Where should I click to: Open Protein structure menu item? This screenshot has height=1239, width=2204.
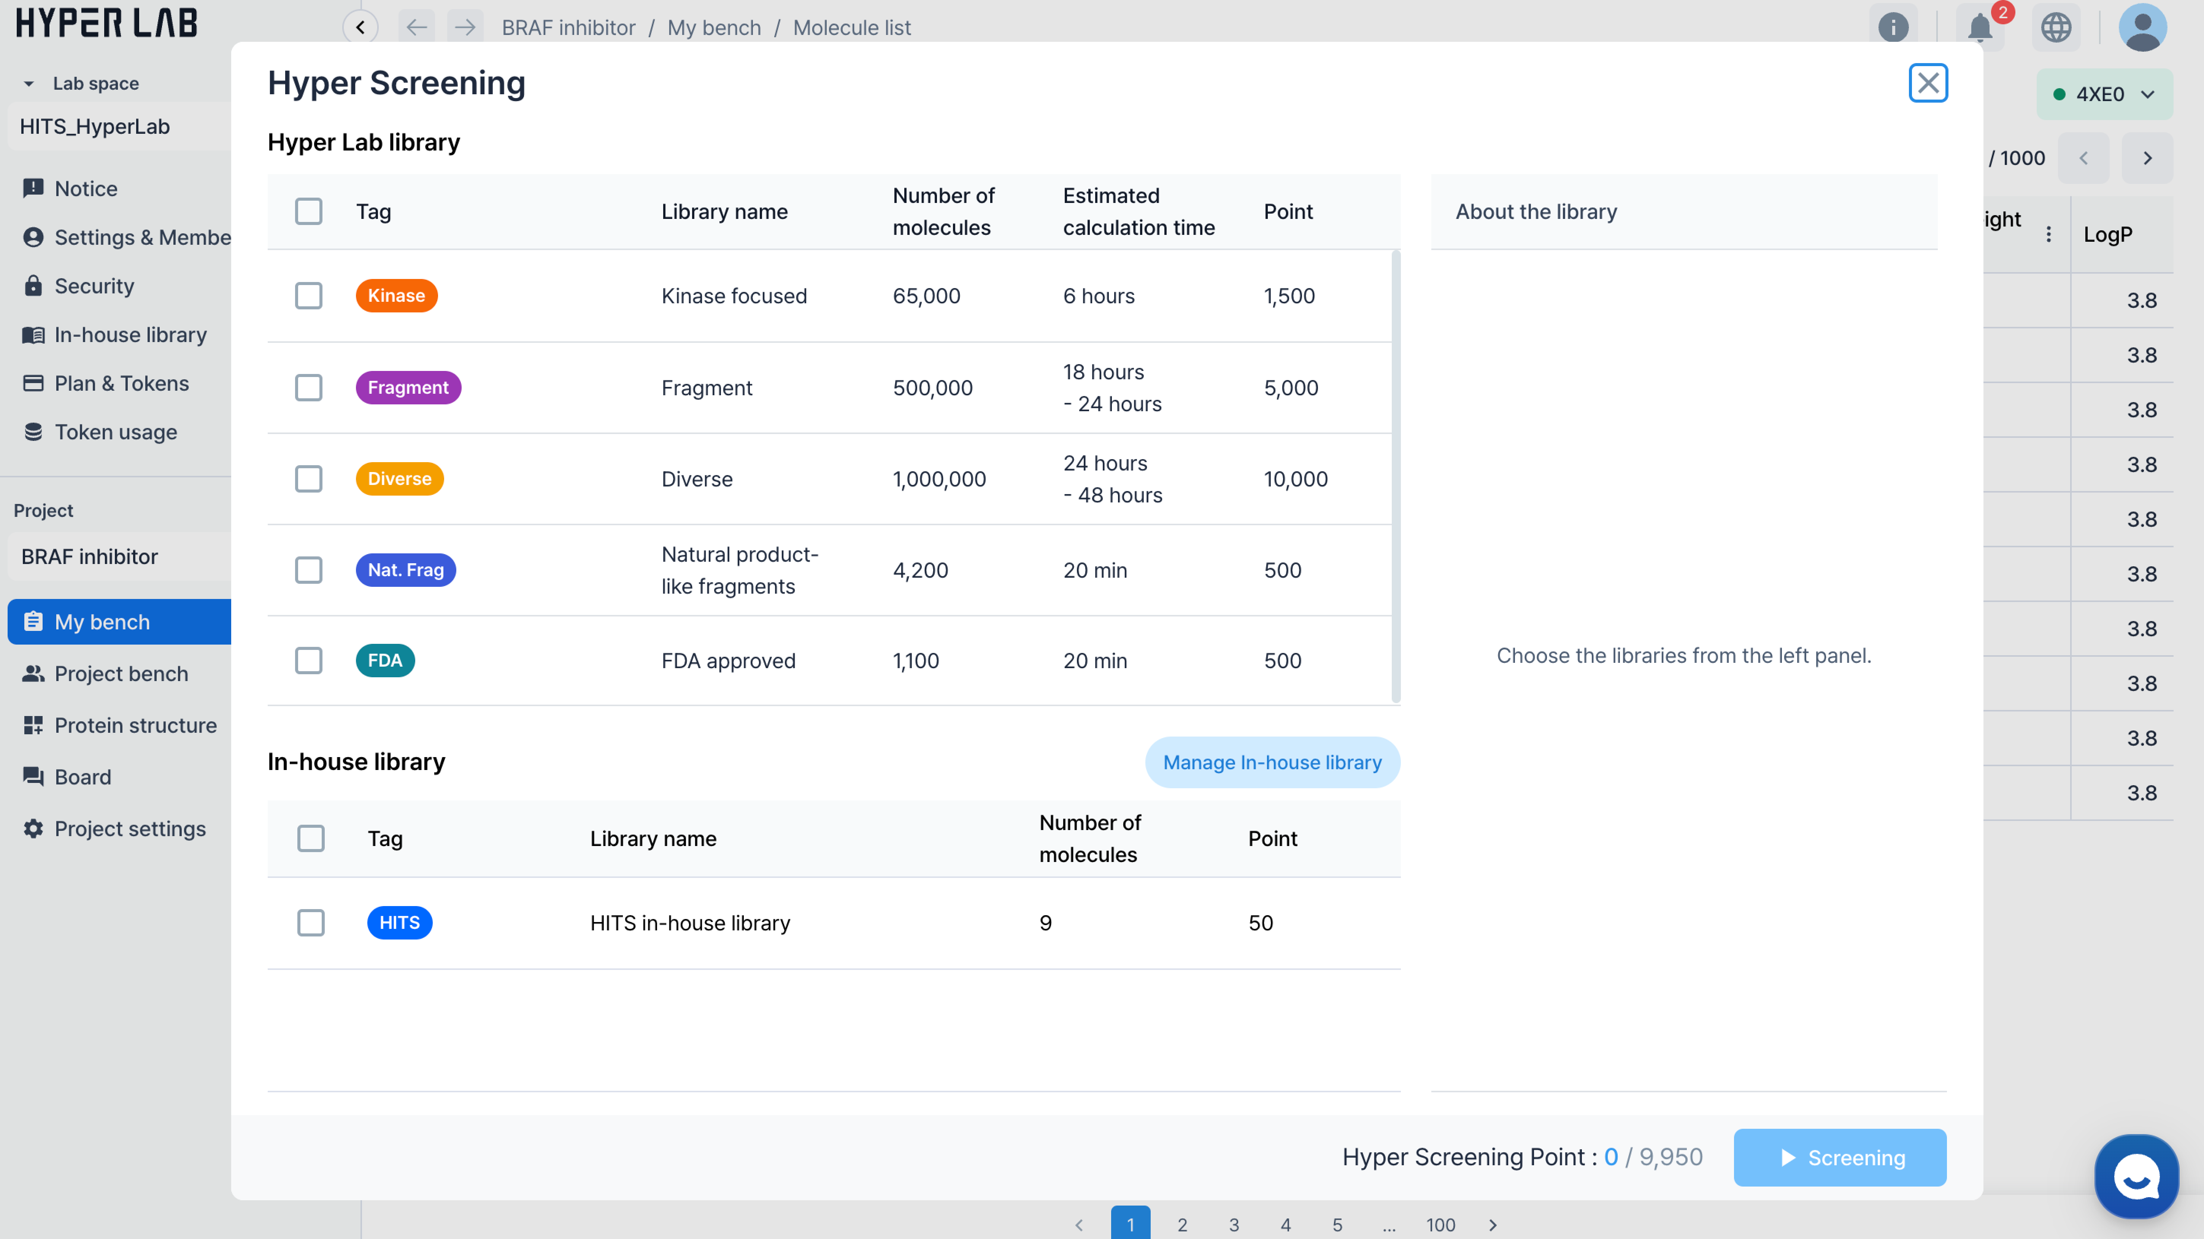(x=135, y=725)
